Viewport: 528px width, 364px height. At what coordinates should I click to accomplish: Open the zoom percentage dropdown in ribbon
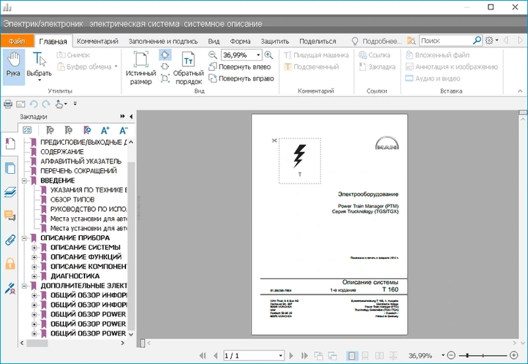coord(258,55)
